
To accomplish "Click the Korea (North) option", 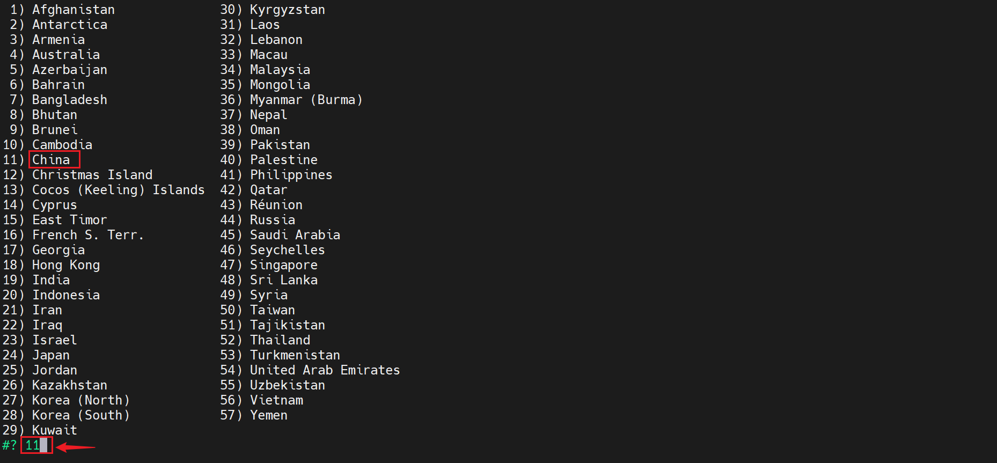I will pos(80,400).
